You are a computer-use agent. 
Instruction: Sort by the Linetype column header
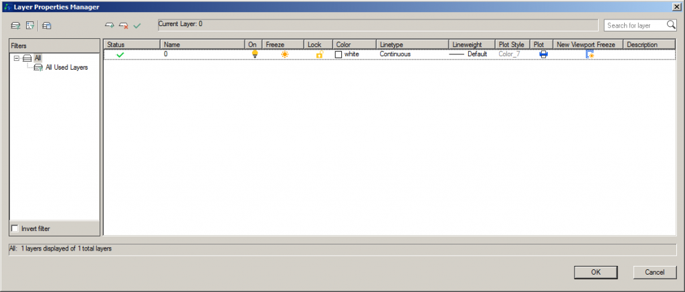point(413,45)
